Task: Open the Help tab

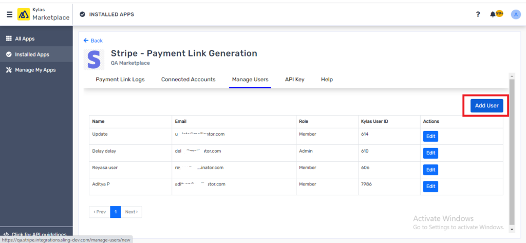Action: 327,80
